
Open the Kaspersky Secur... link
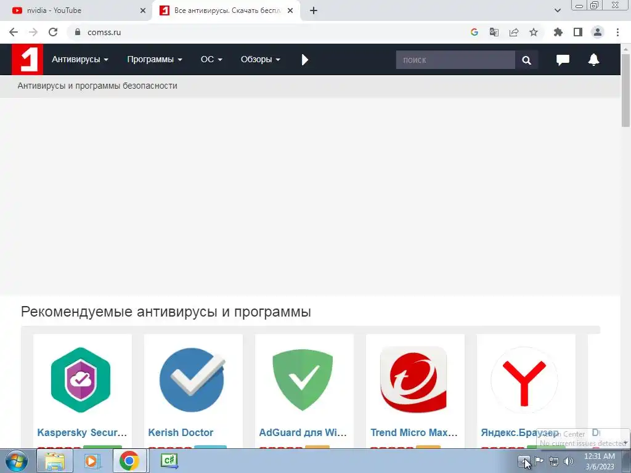click(82, 432)
